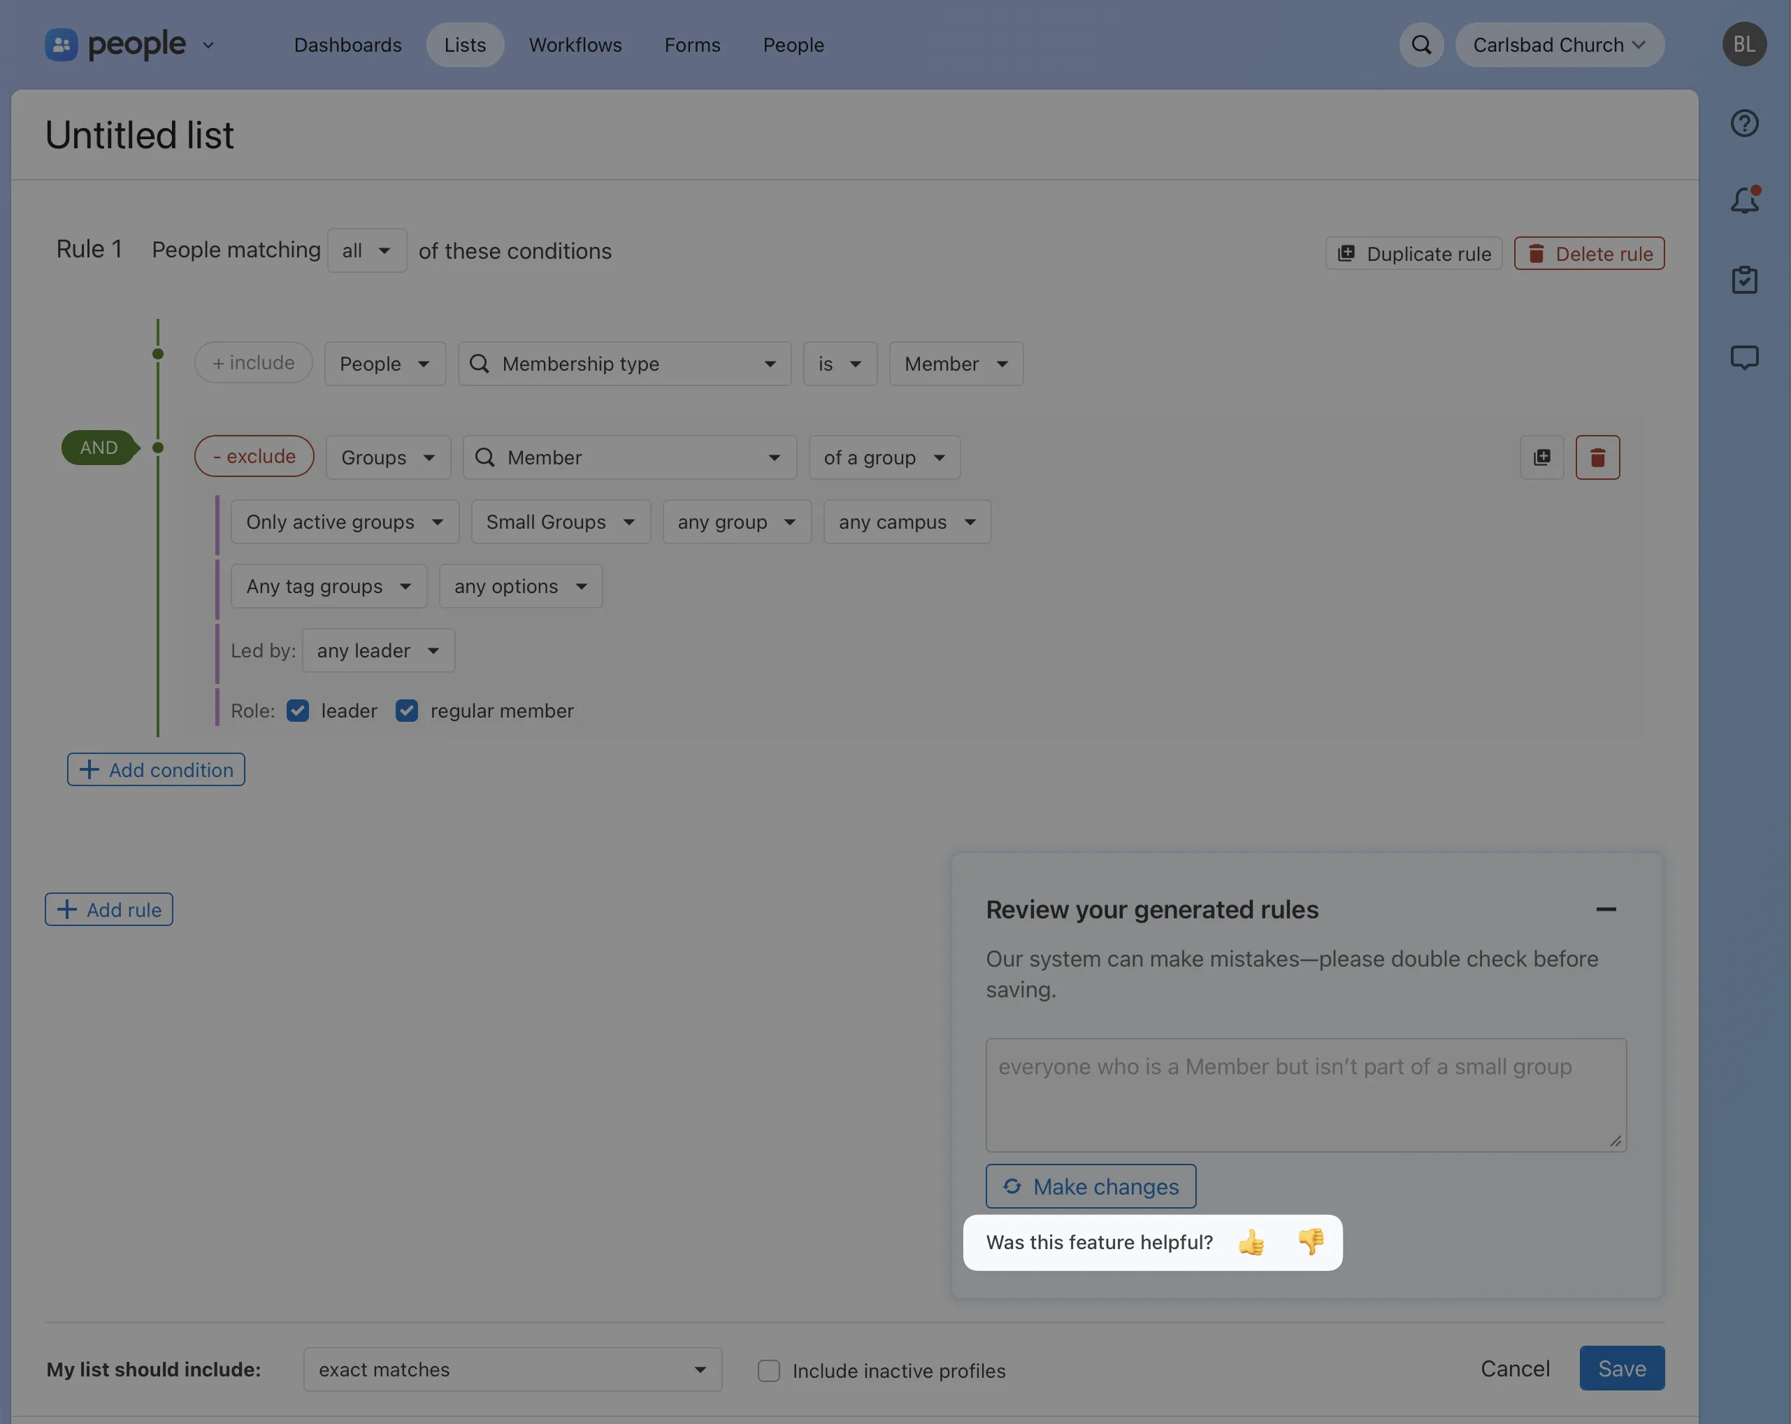The height and width of the screenshot is (1424, 1791).
Task: Open the Carlsbad Church workspace selector
Action: click(1559, 44)
